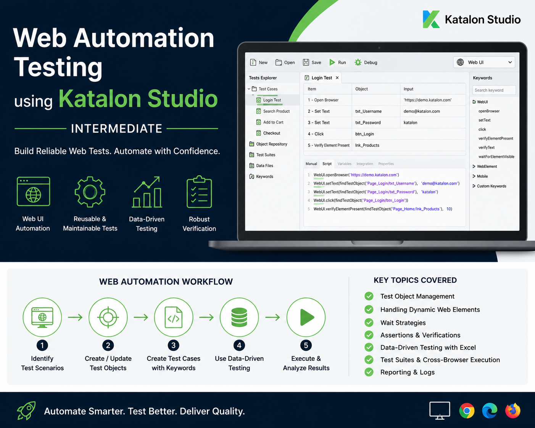Switch to the Integration tab

[365, 164]
